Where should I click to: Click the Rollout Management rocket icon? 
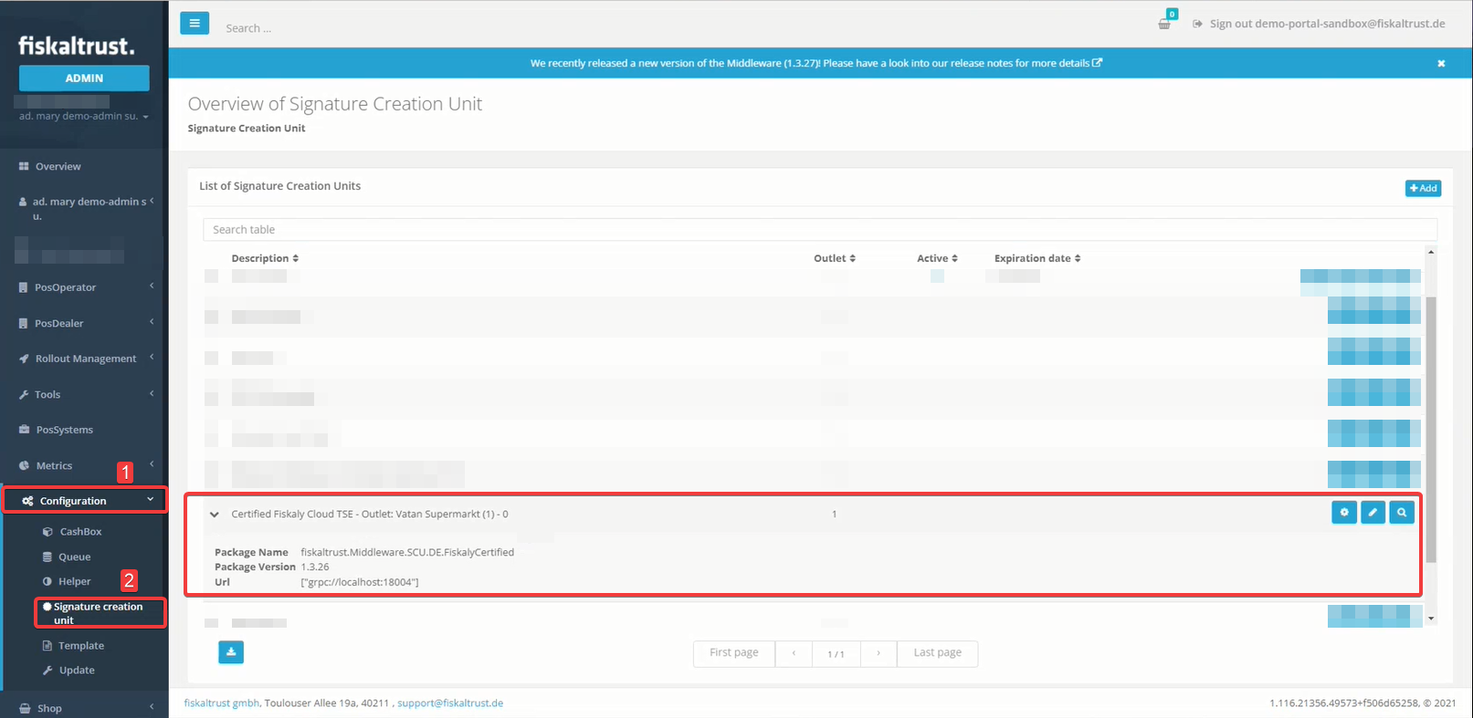[24, 359]
